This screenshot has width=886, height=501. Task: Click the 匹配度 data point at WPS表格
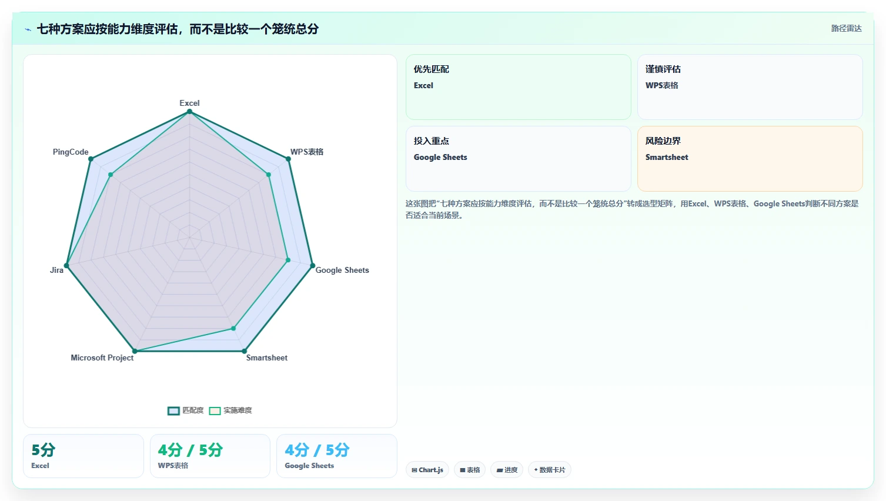[x=288, y=159]
